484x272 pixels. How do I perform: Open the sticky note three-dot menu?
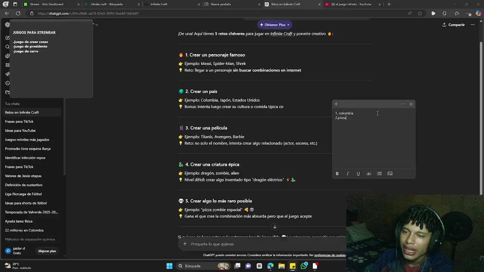click(x=403, y=104)
